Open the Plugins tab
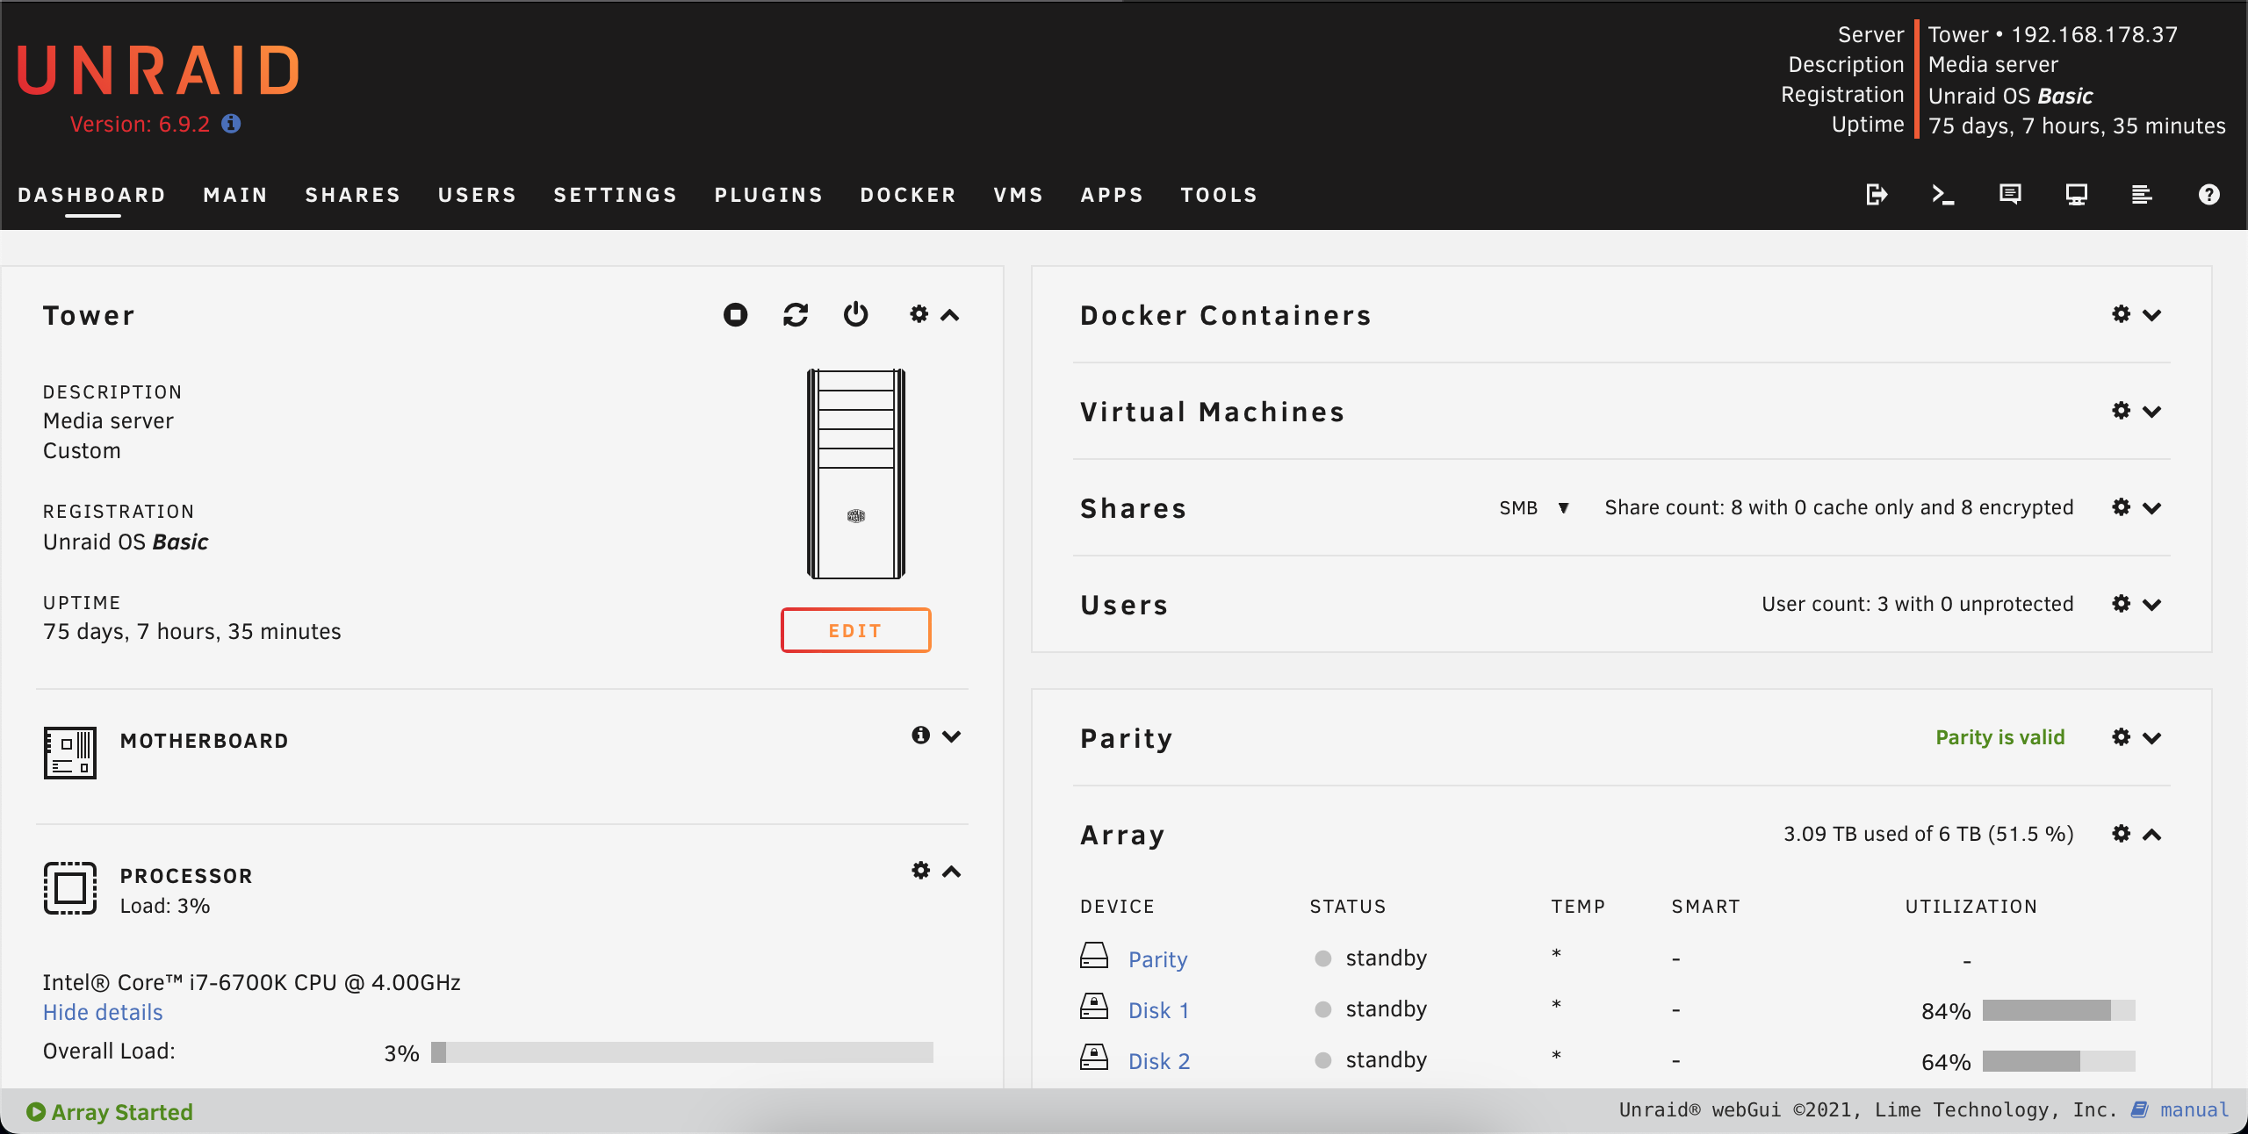This screenshot has height=1134, width=2248. [768, 195]
